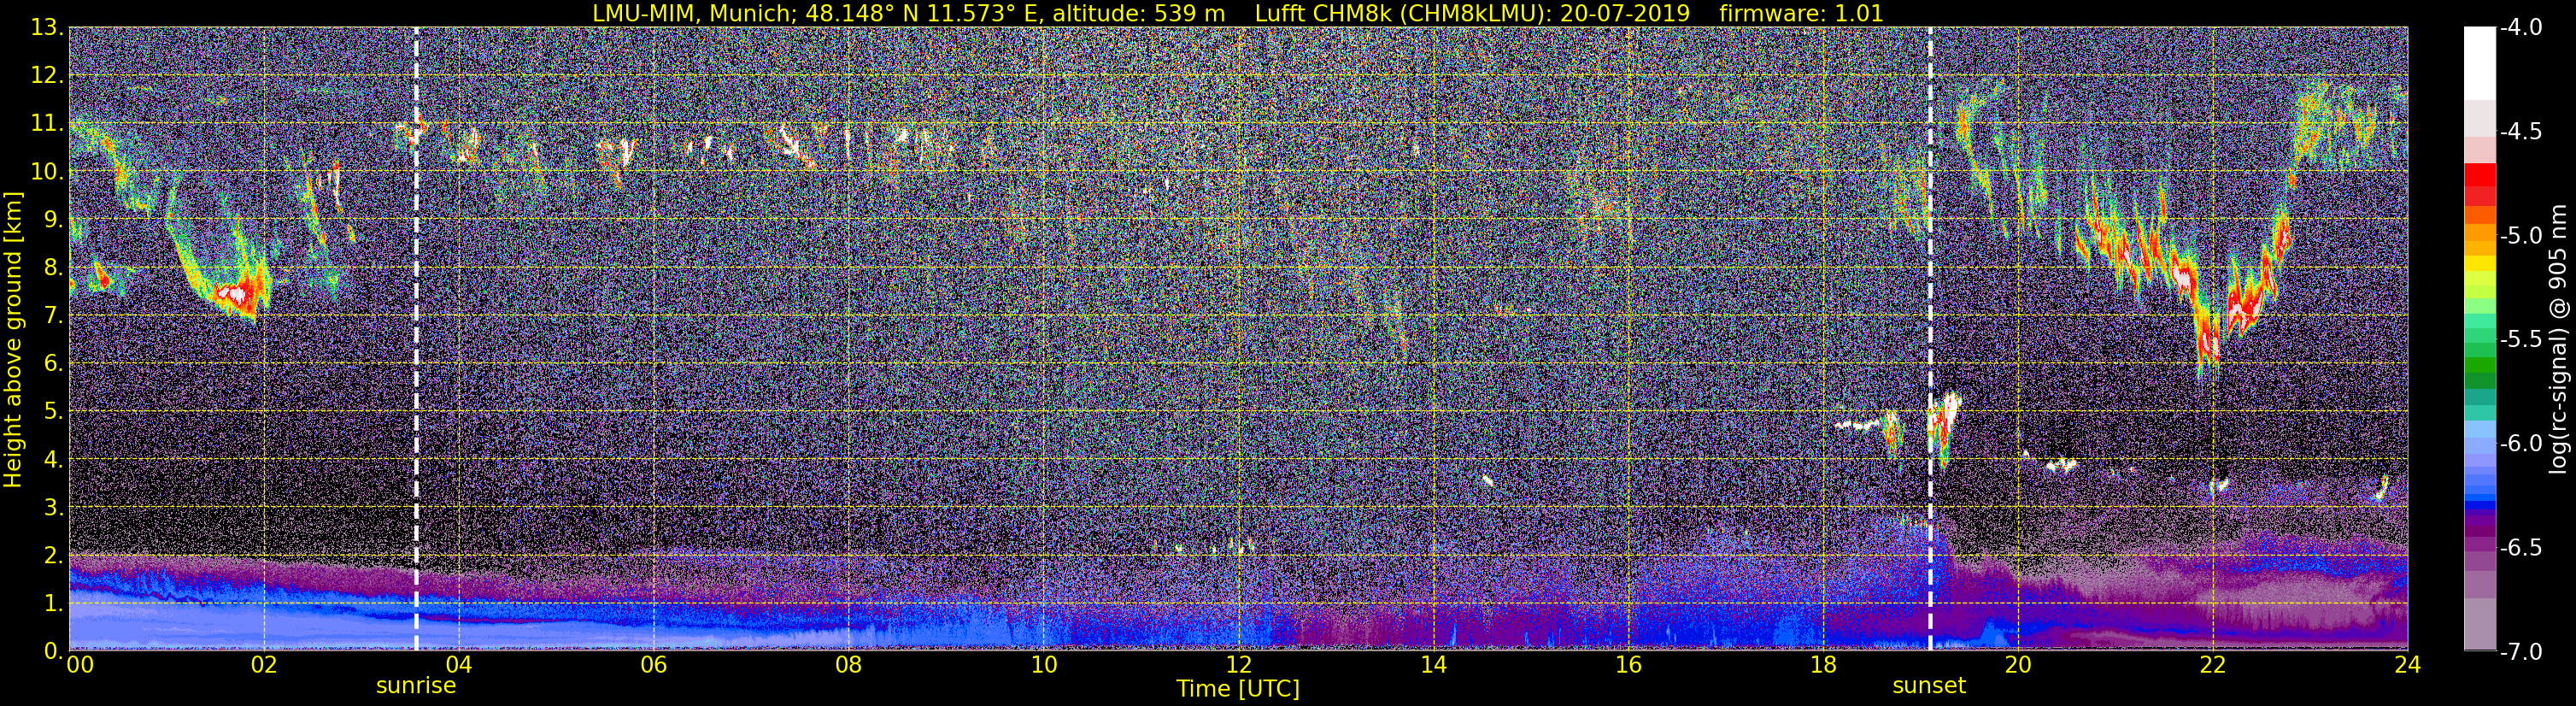2576x706 pixels.
Task: Click the colorbar tick label -5.0
Action: tap(2520, 236)
